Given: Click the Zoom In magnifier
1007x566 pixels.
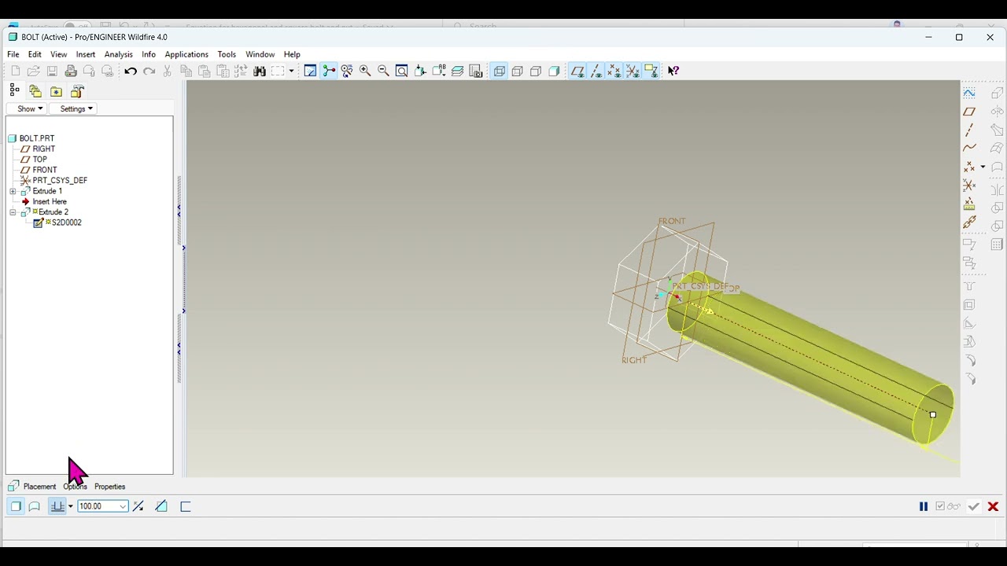Looking at the screenshot, I should pos(365,71).
